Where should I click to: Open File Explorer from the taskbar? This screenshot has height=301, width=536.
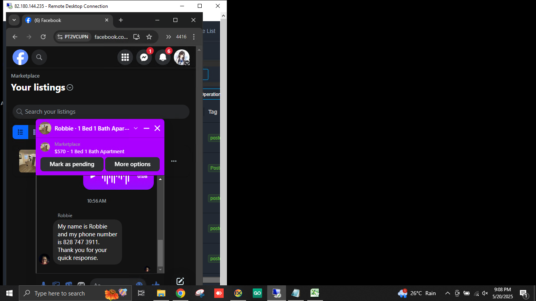pos(161,293)
